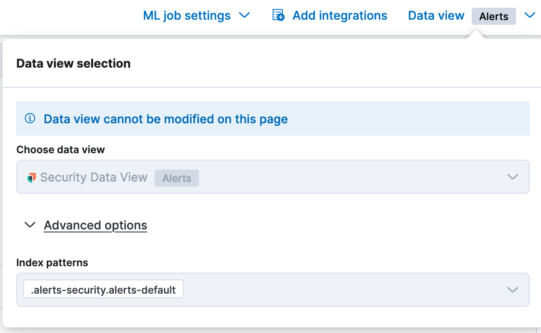Click the Data view label in header
The height and width of the screenshot is (333, 541).
(436, 16)
